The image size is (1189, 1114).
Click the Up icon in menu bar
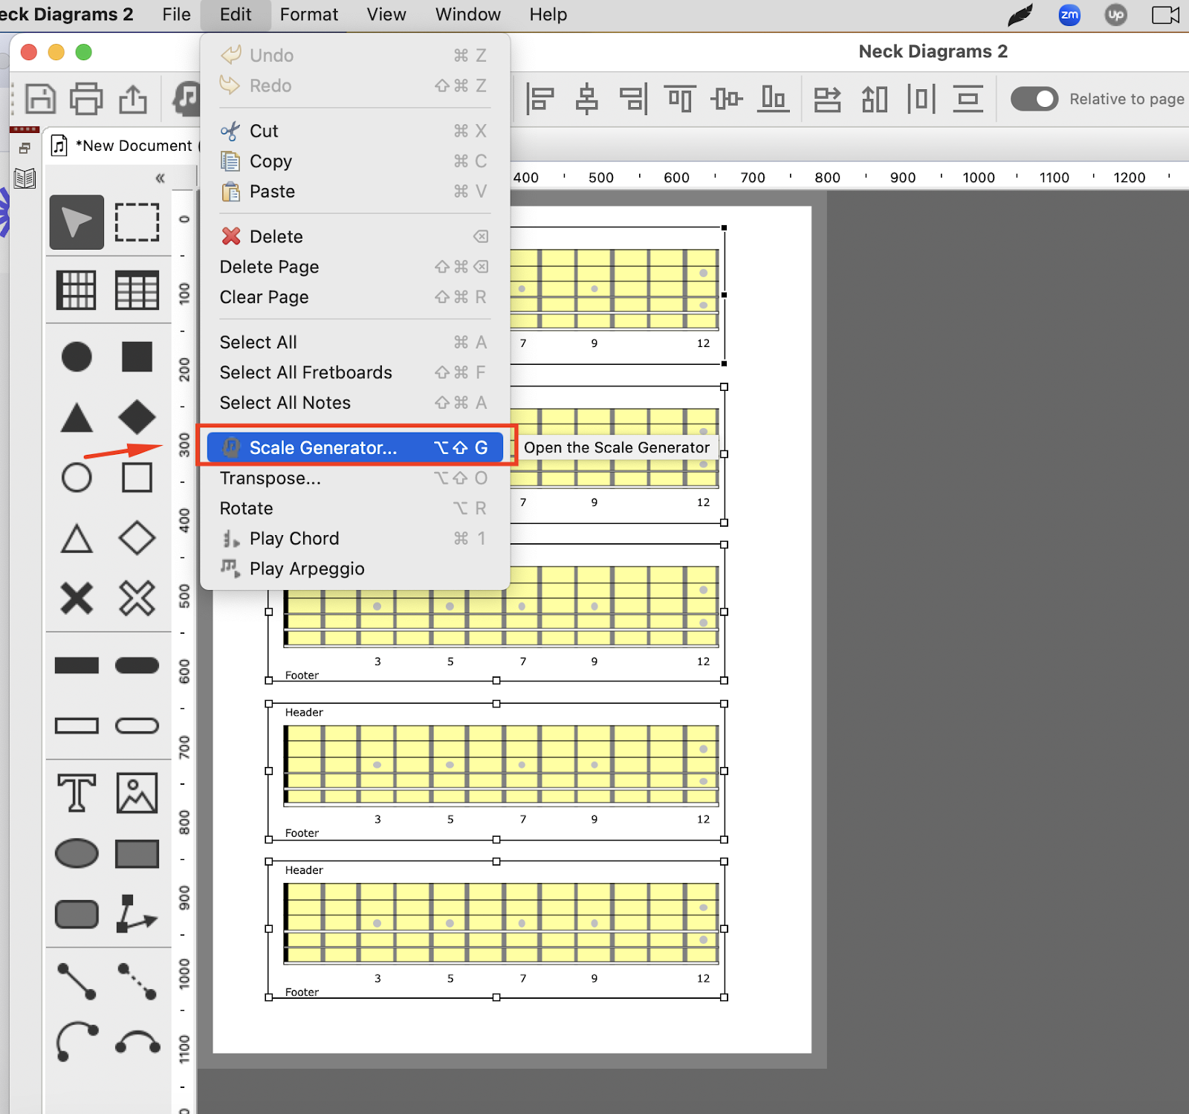1115,14
